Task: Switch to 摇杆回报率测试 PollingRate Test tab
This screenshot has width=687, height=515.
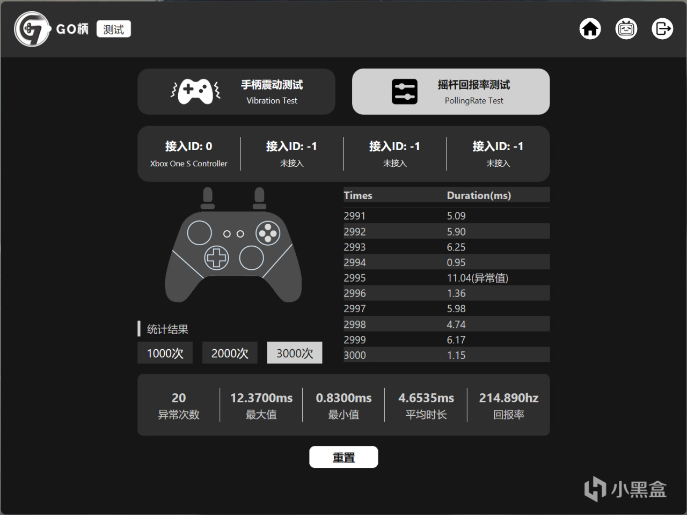Action: point(451,92)
